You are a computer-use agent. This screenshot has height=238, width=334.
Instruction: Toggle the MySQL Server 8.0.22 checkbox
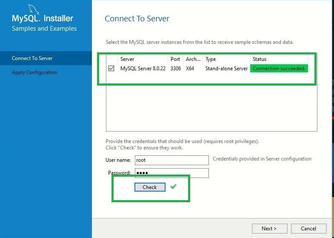click(x=111, y=69)
